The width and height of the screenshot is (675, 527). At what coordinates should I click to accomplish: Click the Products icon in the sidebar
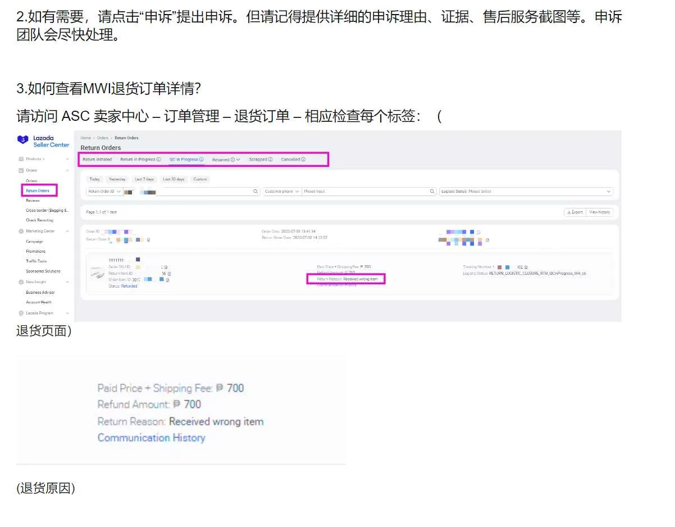point(21,160)
